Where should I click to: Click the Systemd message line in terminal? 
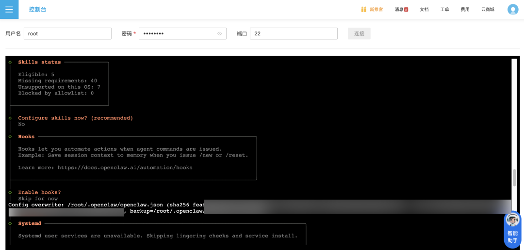158,236
